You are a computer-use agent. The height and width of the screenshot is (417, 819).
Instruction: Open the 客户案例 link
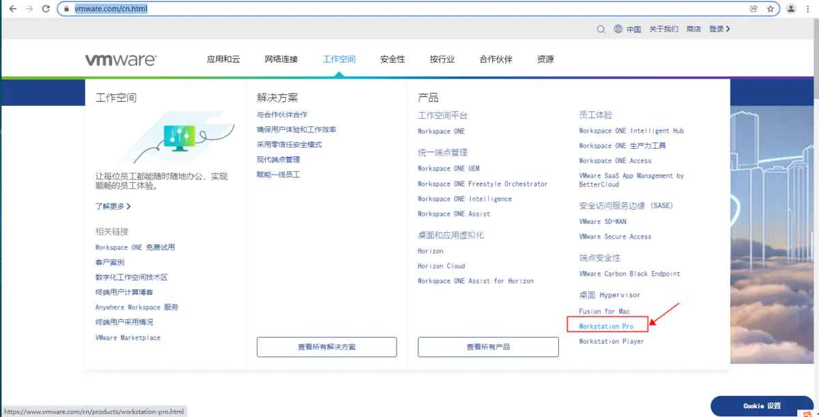[110, 262]
